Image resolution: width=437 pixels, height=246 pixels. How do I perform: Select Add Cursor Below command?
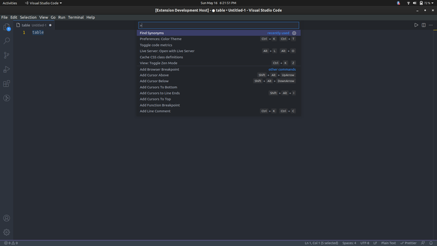click(x=218, y=81)
